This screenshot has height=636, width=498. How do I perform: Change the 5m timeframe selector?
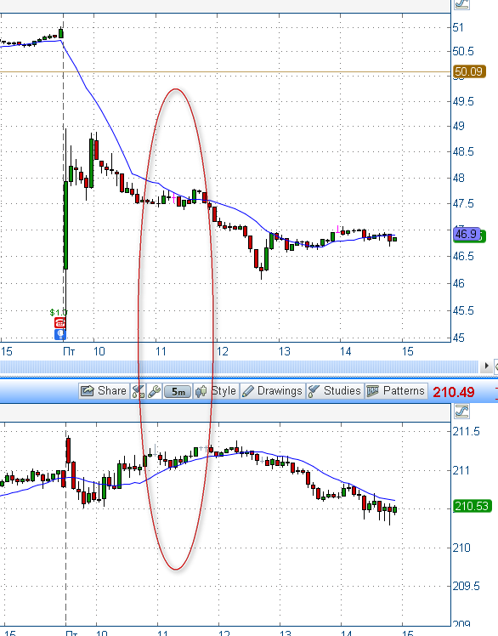click(x=178, y=391)
